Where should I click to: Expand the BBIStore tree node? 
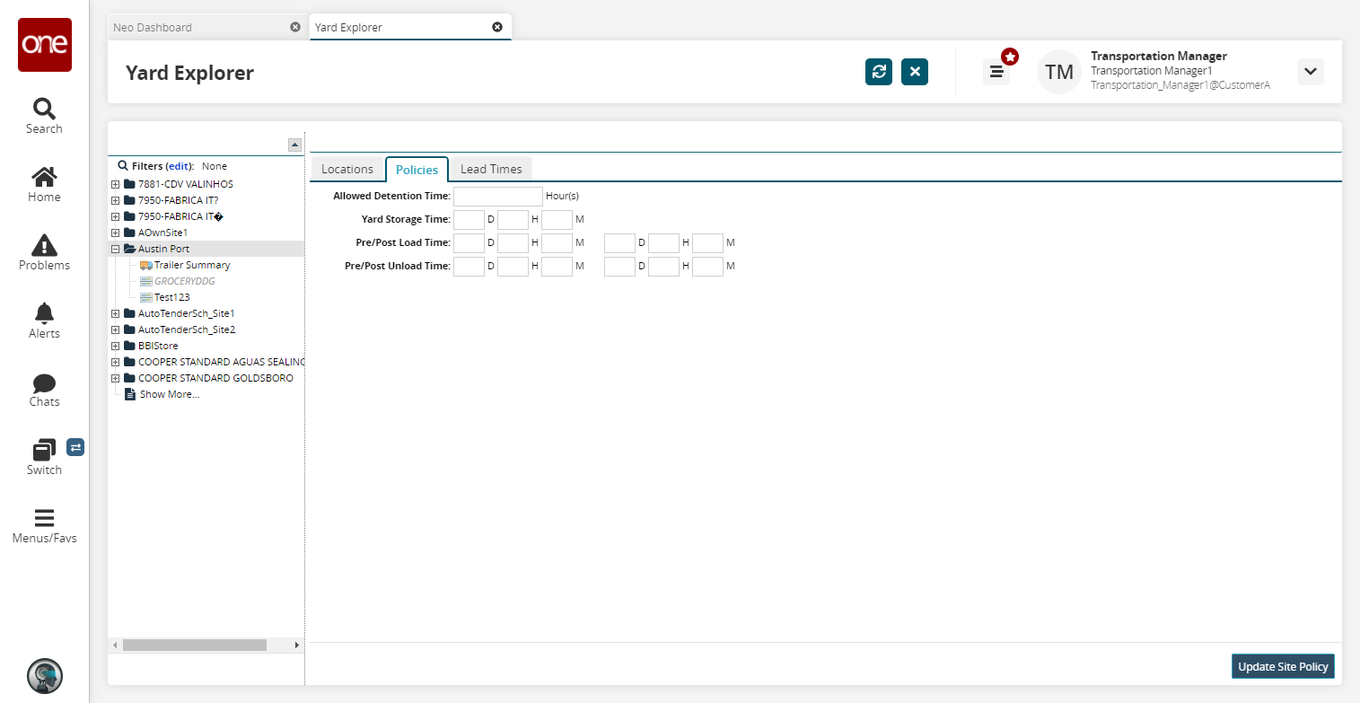(115, 346)
